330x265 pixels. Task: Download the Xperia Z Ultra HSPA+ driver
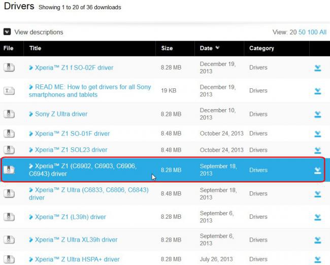tap(318, 259)
